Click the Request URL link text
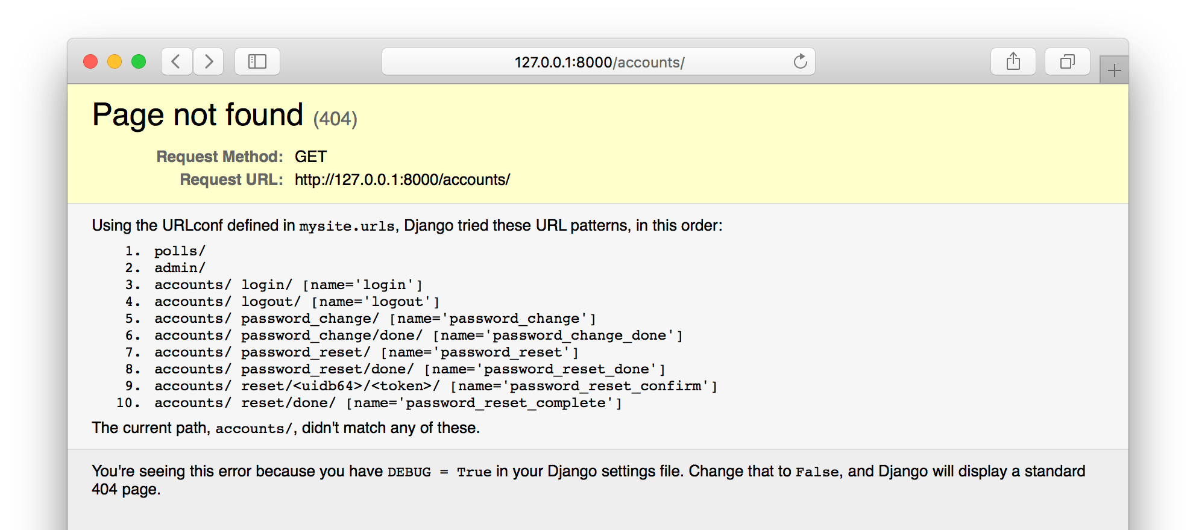The width and height of the screenshot is (1196, 530). tap(401, 179)
